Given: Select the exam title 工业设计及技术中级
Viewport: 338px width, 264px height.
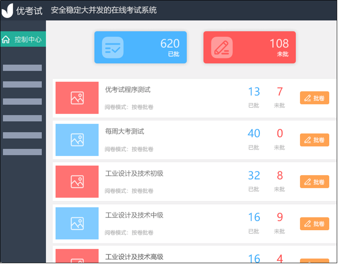Looking at the screenshot, I should (x=134, y=215).
